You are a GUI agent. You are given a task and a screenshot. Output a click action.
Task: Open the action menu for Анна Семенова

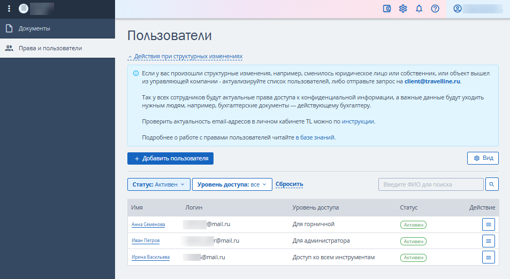489,224
